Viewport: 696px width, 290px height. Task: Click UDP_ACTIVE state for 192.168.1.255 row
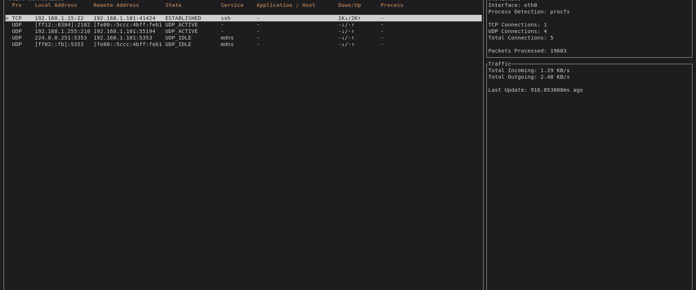point(182,31)
